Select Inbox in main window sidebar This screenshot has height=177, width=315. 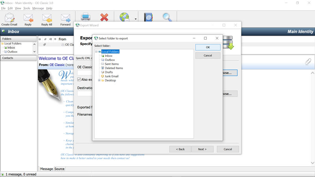click(11, 48)
